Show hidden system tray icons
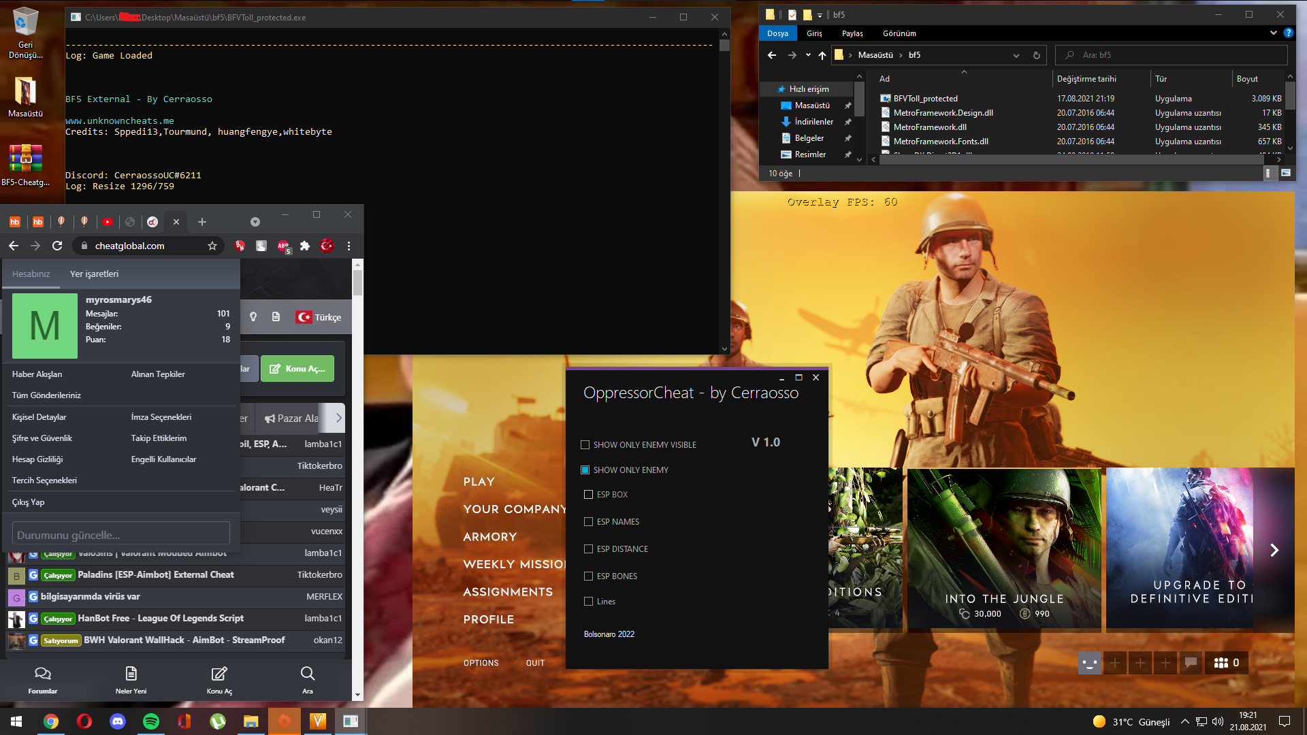Viewport: 1307px width, 735px height. point(1184,721)
